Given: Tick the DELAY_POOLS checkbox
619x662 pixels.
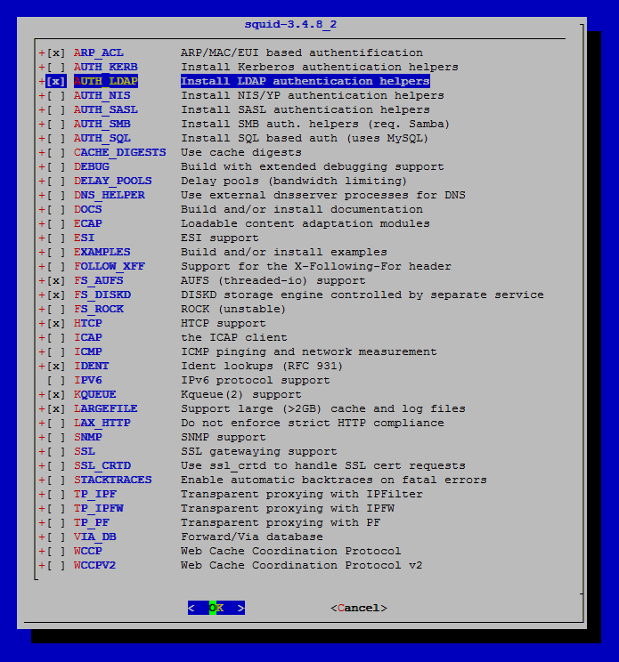Looking at the screenshot, I should (x=56, y=182).
